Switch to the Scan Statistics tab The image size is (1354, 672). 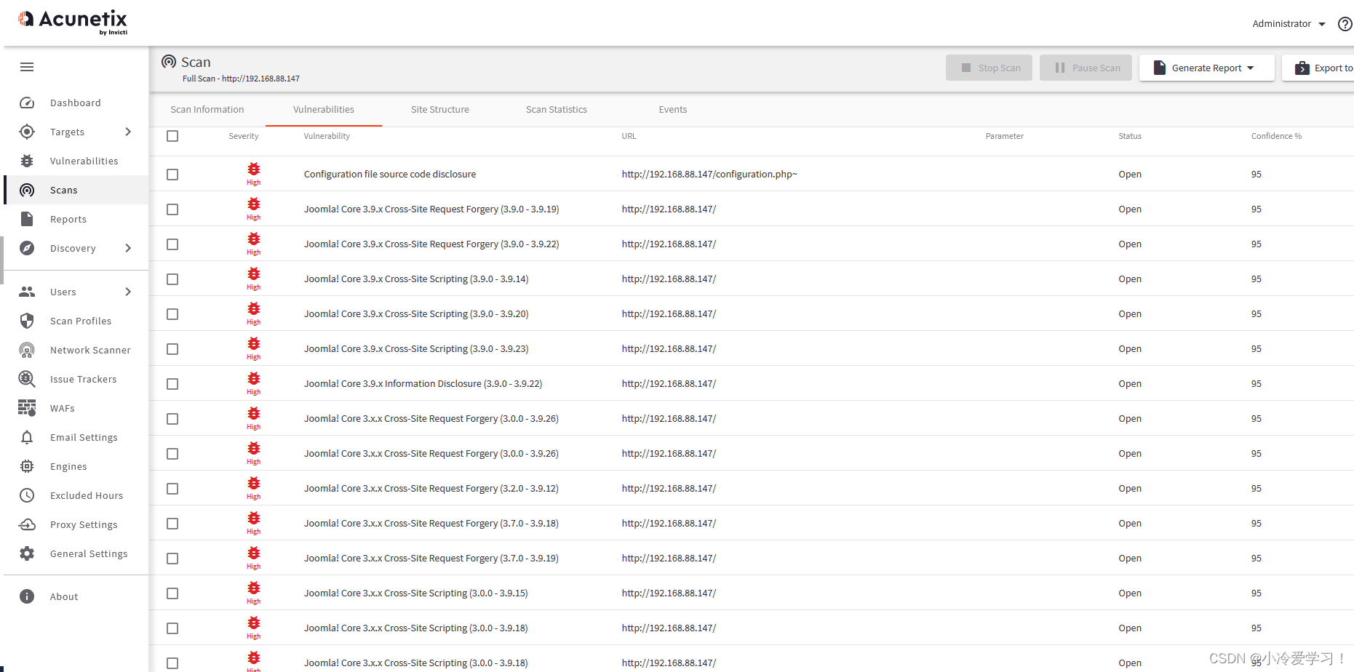557,110
